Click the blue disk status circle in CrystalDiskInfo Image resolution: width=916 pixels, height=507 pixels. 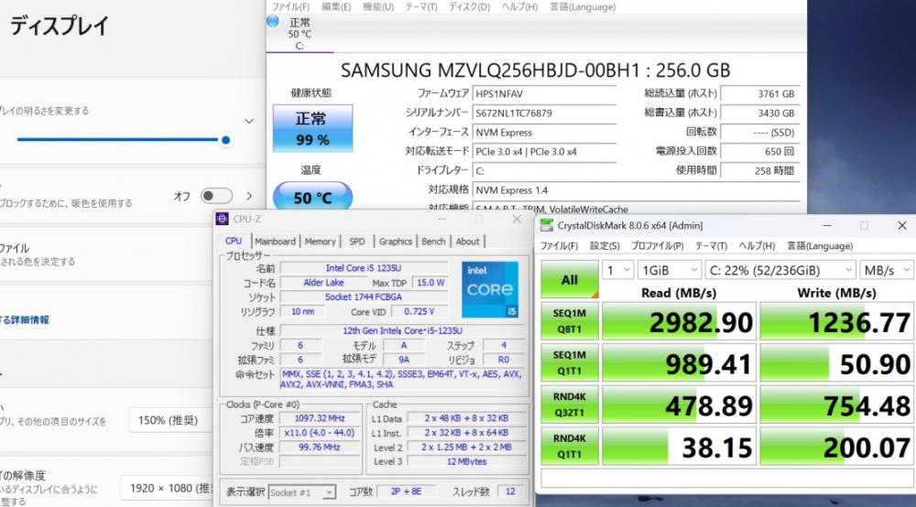[x=273, y=22]
